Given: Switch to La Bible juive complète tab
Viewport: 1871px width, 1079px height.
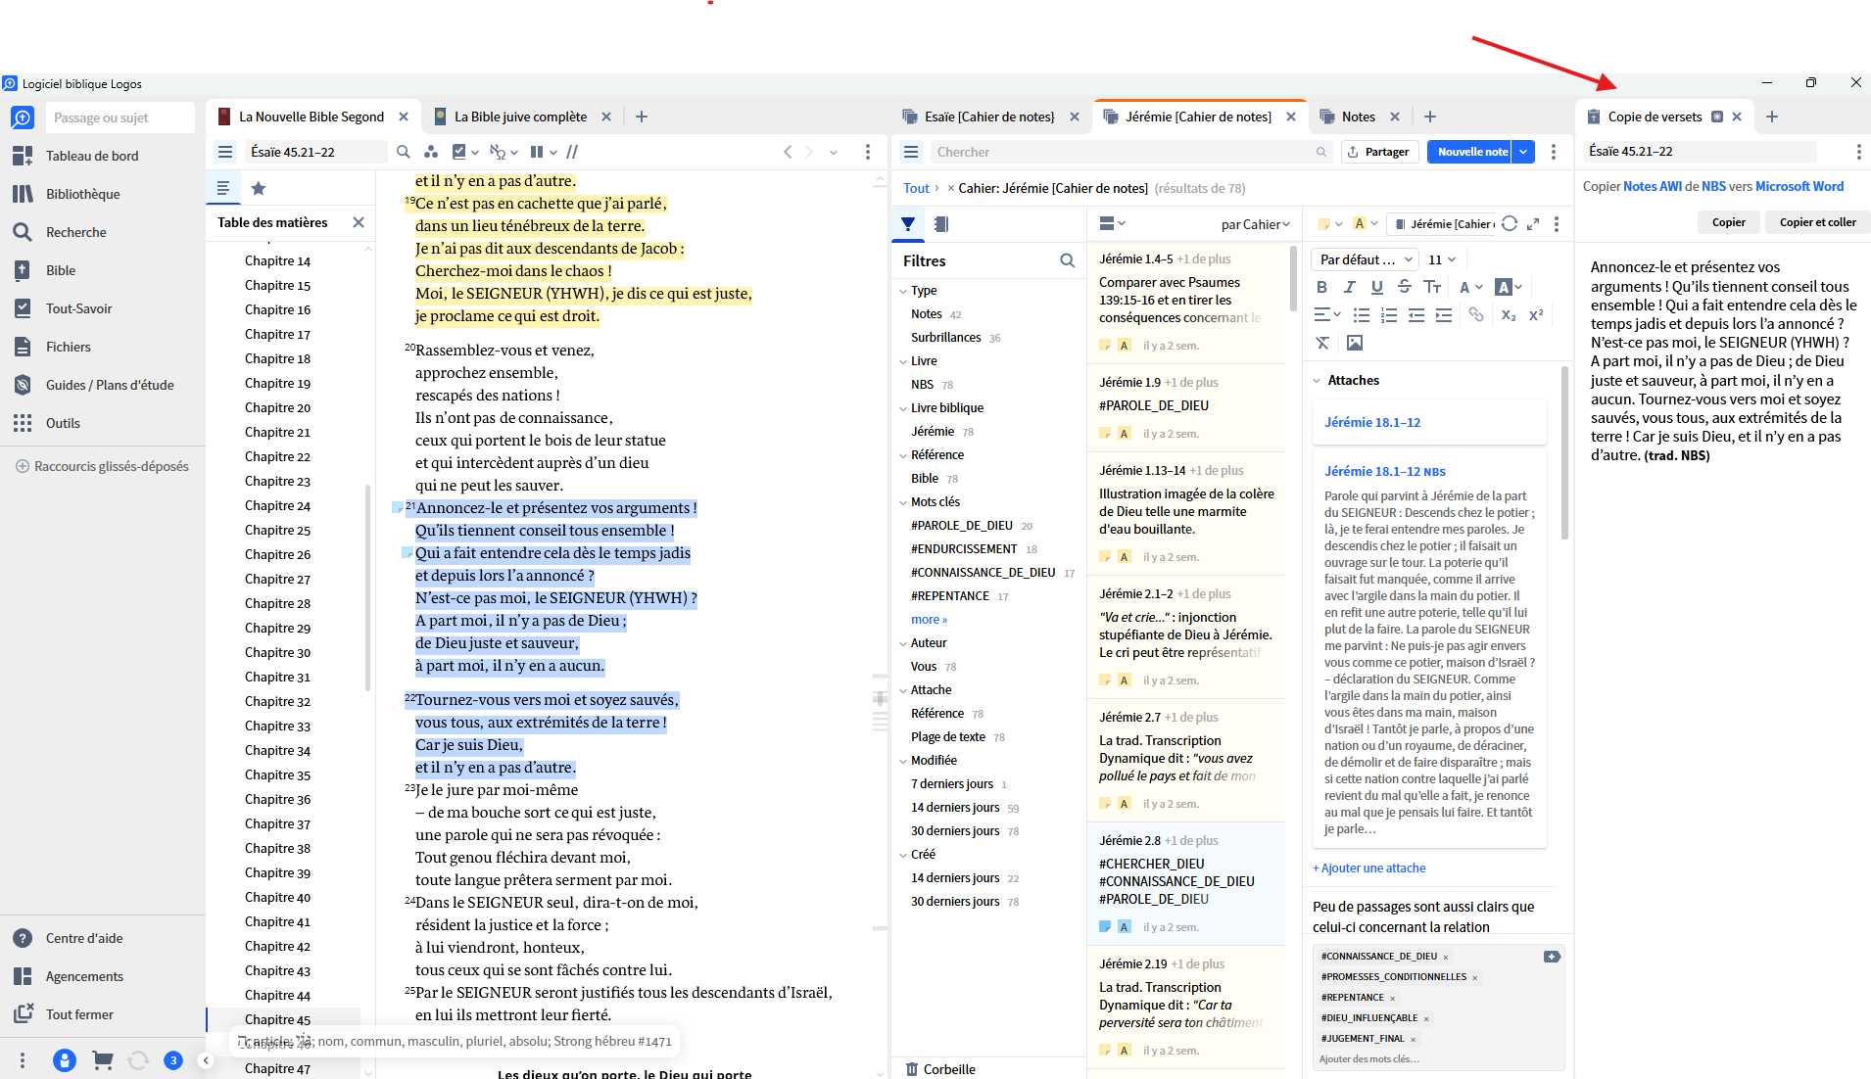Looking at the screenshot, I should [x=520, y=117].
